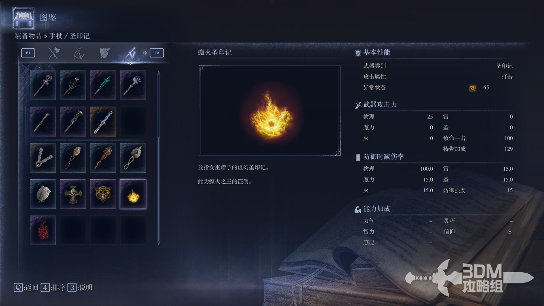This screenshot has width=544, height=306.
Task: Click the F2 next category button
Action: pos(157,53)
